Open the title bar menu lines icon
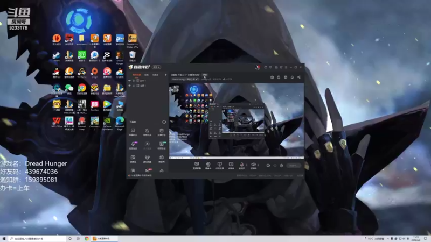 286,67
